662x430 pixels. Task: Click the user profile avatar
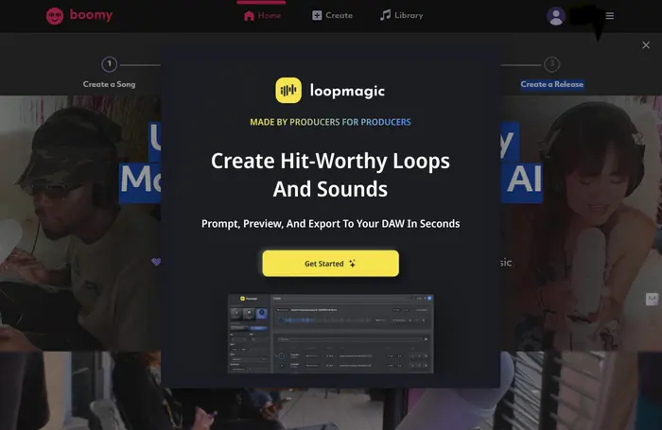556,16
